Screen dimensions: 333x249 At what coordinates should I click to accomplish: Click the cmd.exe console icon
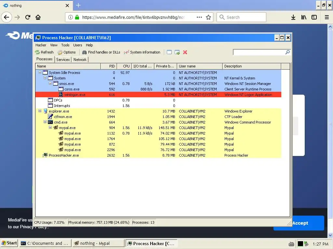tap(50, 122)
